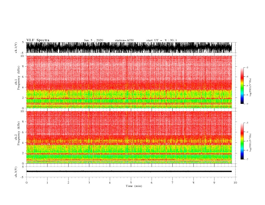Click the 'ch.3(V)' axis label
Image resolution: width=265 pixels, height=205 pixels.
(x=16, y=172)
